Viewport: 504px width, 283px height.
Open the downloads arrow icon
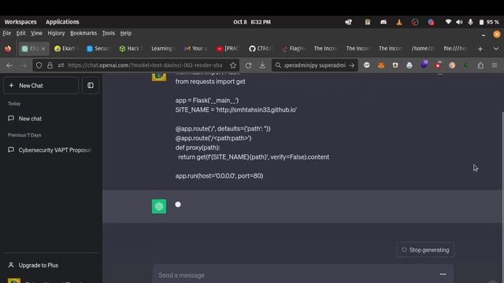pyautogui.click(x=262, y=65)
